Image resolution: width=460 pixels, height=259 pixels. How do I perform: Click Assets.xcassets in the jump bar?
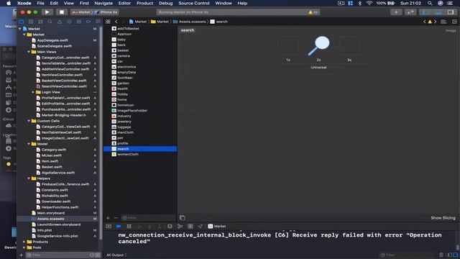click(190, 22)
